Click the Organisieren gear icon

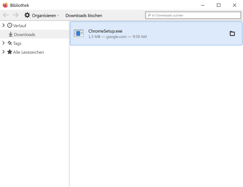click(x=27, y=15)
